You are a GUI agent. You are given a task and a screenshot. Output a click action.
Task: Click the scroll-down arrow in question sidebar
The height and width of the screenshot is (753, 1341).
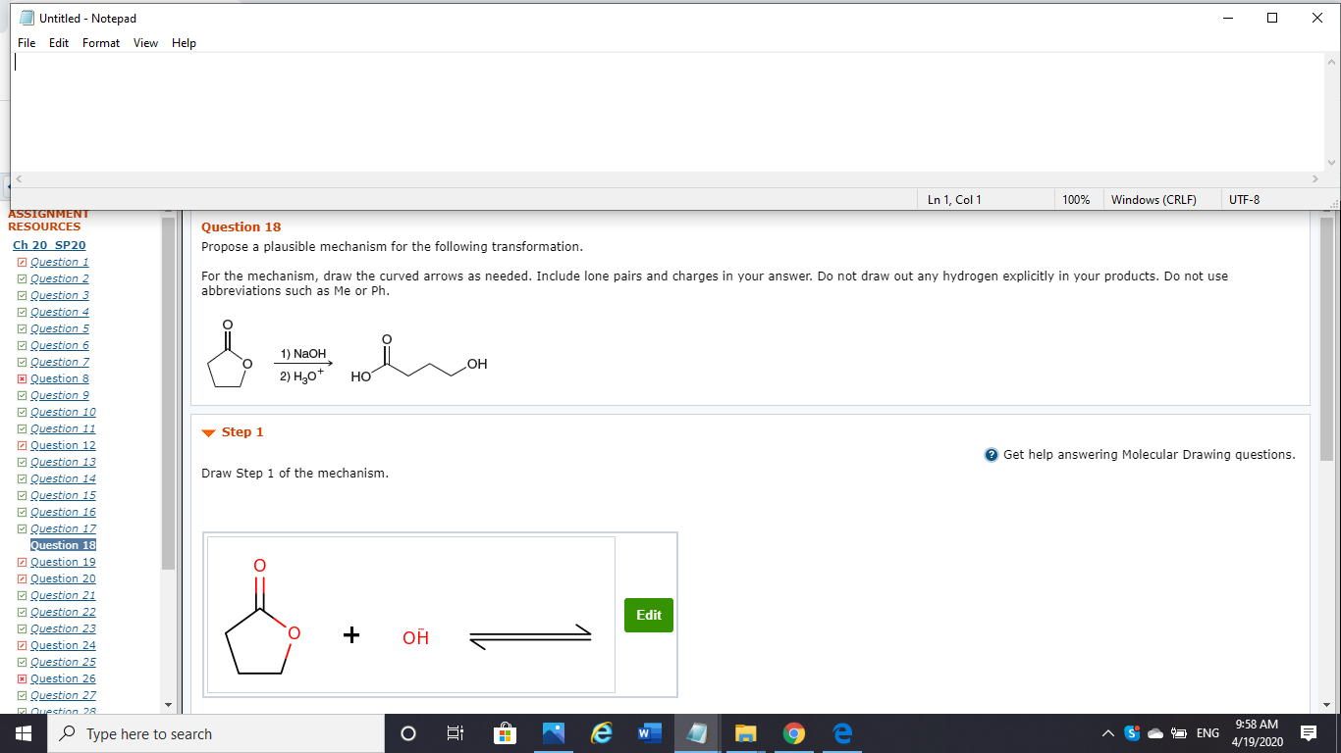point(168,705)
